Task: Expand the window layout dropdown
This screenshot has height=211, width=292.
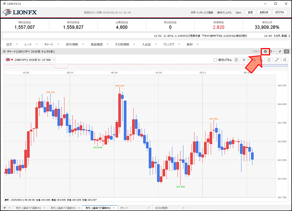Action: point(273,52)
